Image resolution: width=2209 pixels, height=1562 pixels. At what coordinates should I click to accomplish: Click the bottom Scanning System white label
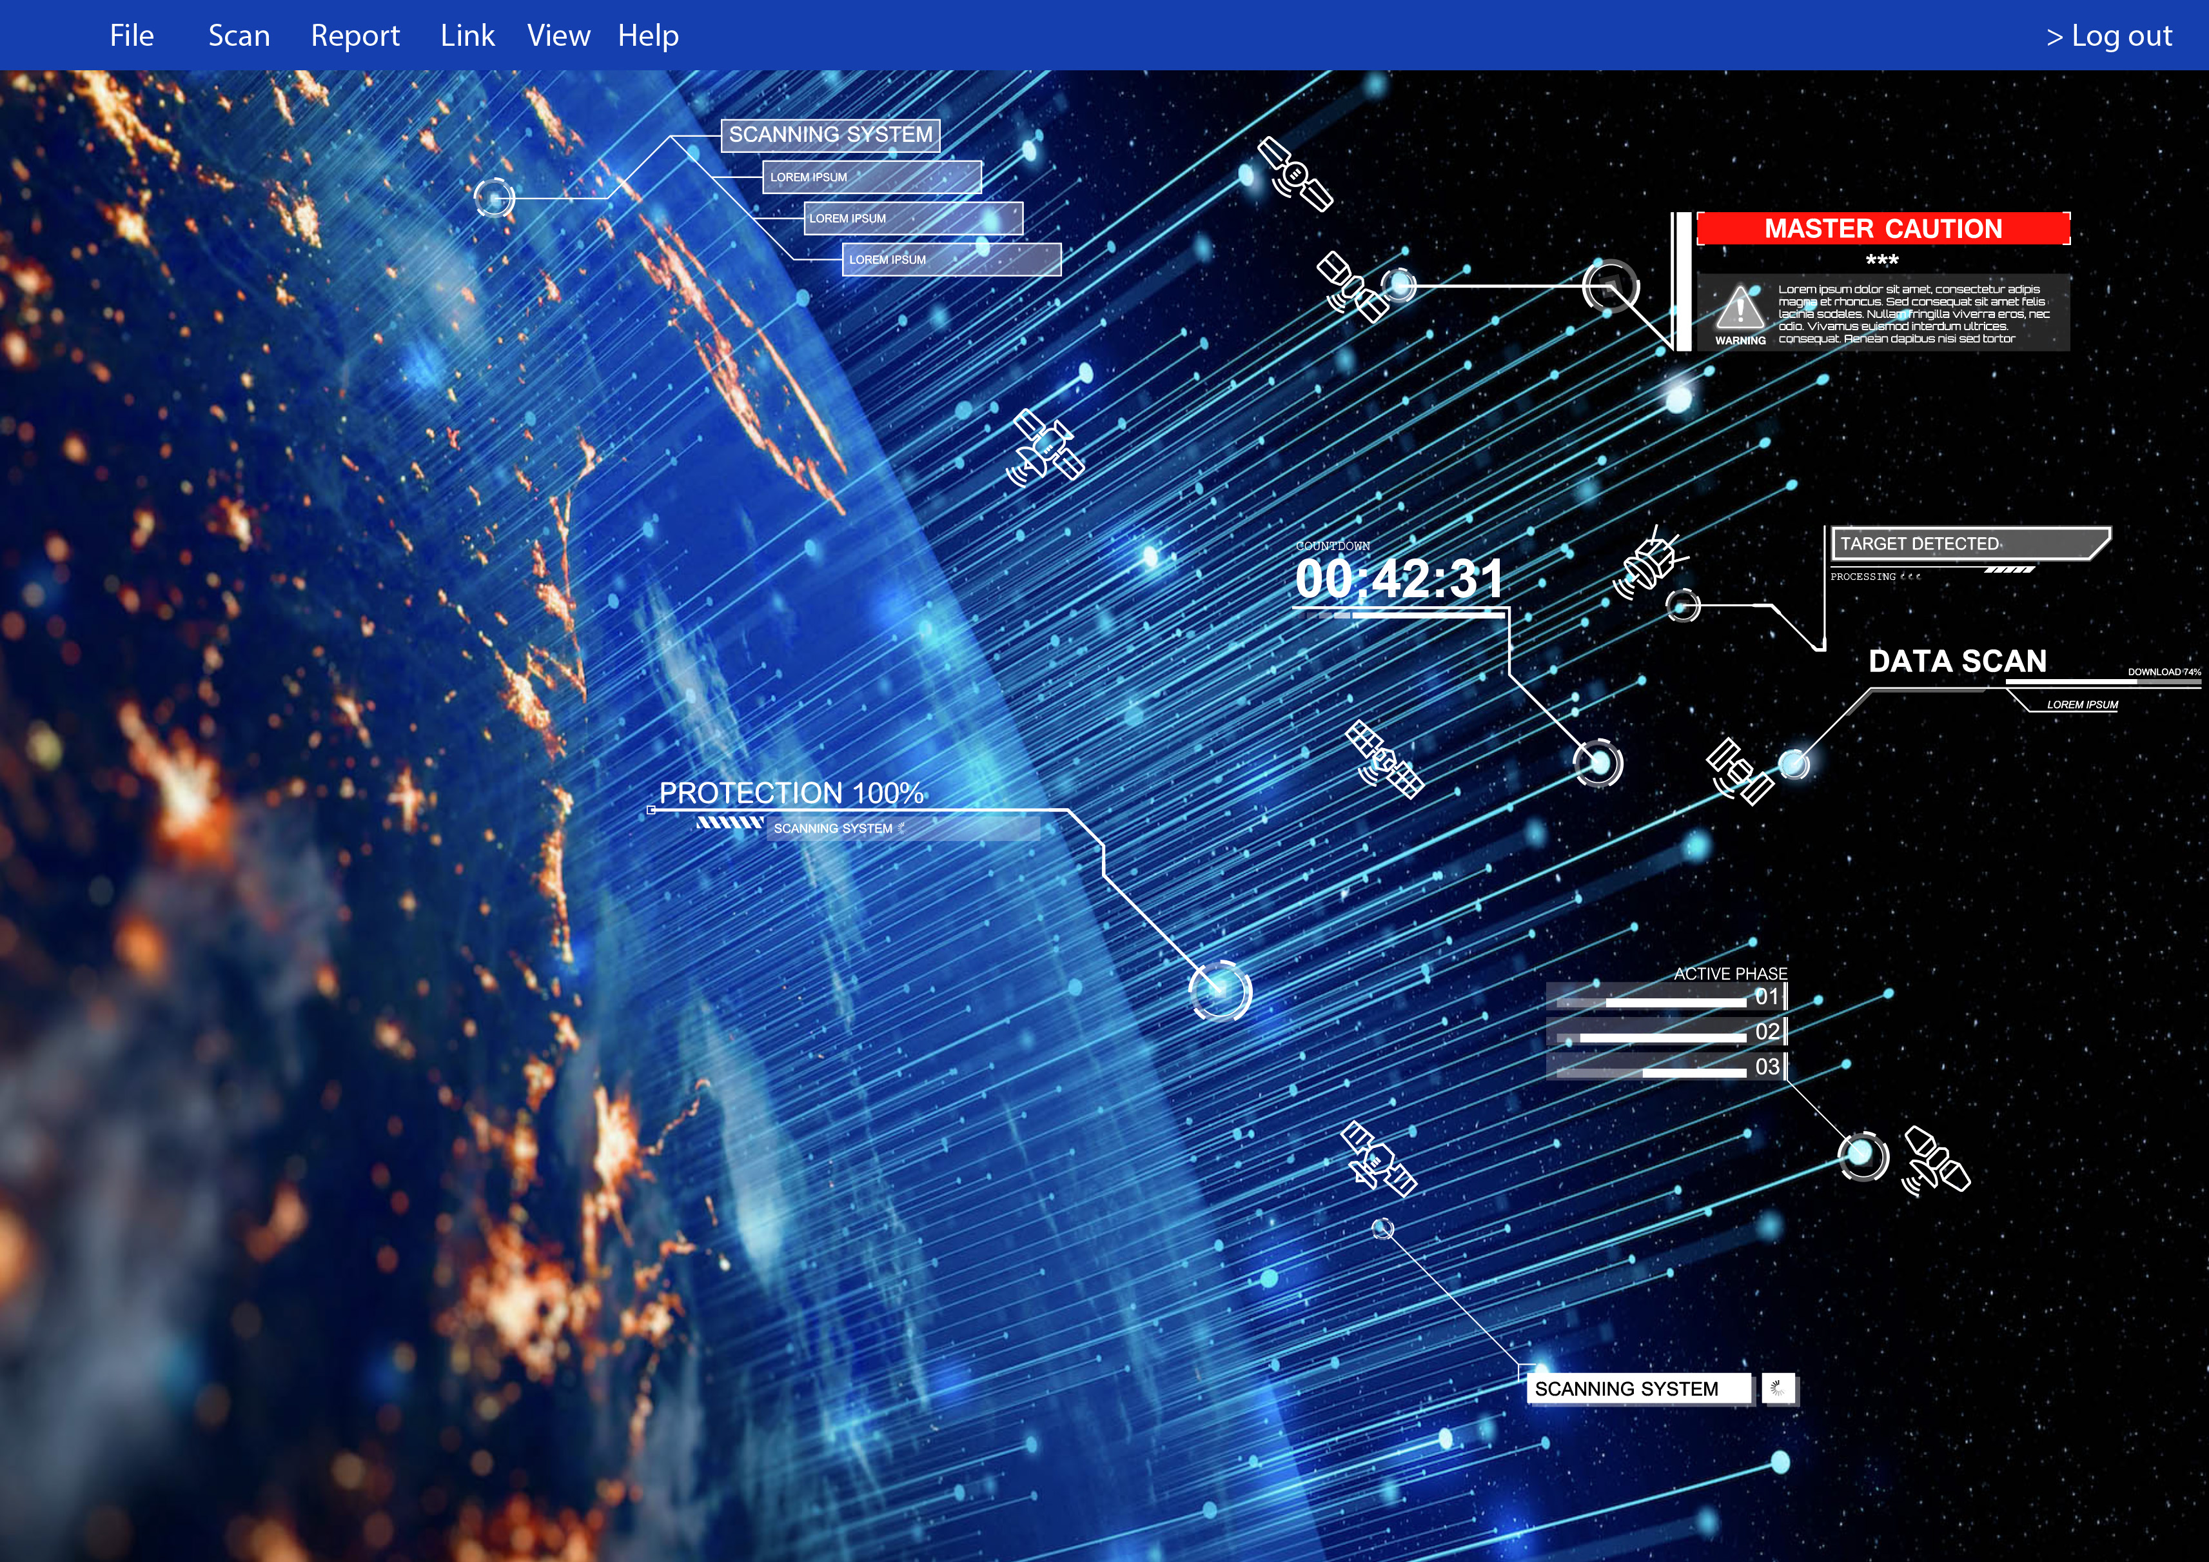1640,1389
